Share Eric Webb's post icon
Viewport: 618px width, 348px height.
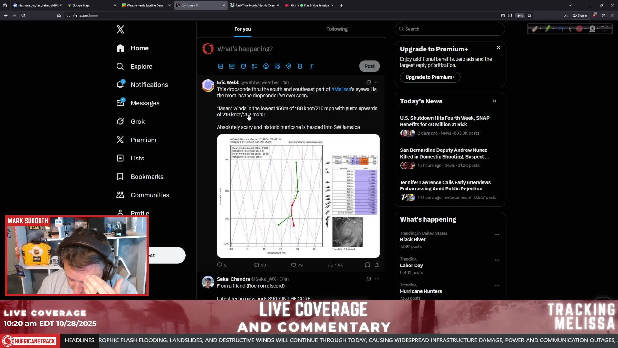377,265
